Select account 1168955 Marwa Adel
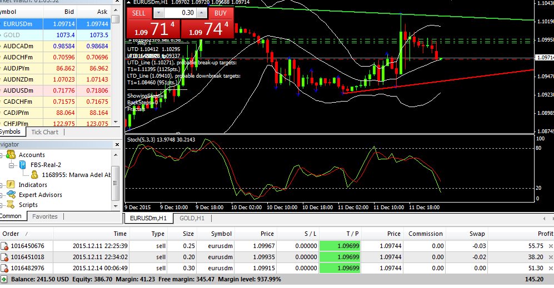554x288 pixels. [x=76, y=175]
